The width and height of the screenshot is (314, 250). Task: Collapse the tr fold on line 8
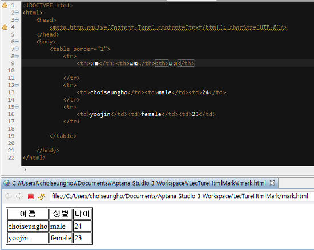tap(17, 56)
